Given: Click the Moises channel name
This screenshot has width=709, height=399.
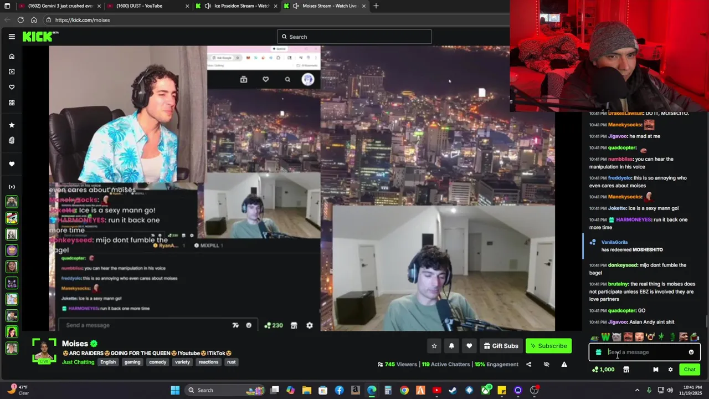Looking at the screenshot, I should pyautogui.click(x=75, y=344).
